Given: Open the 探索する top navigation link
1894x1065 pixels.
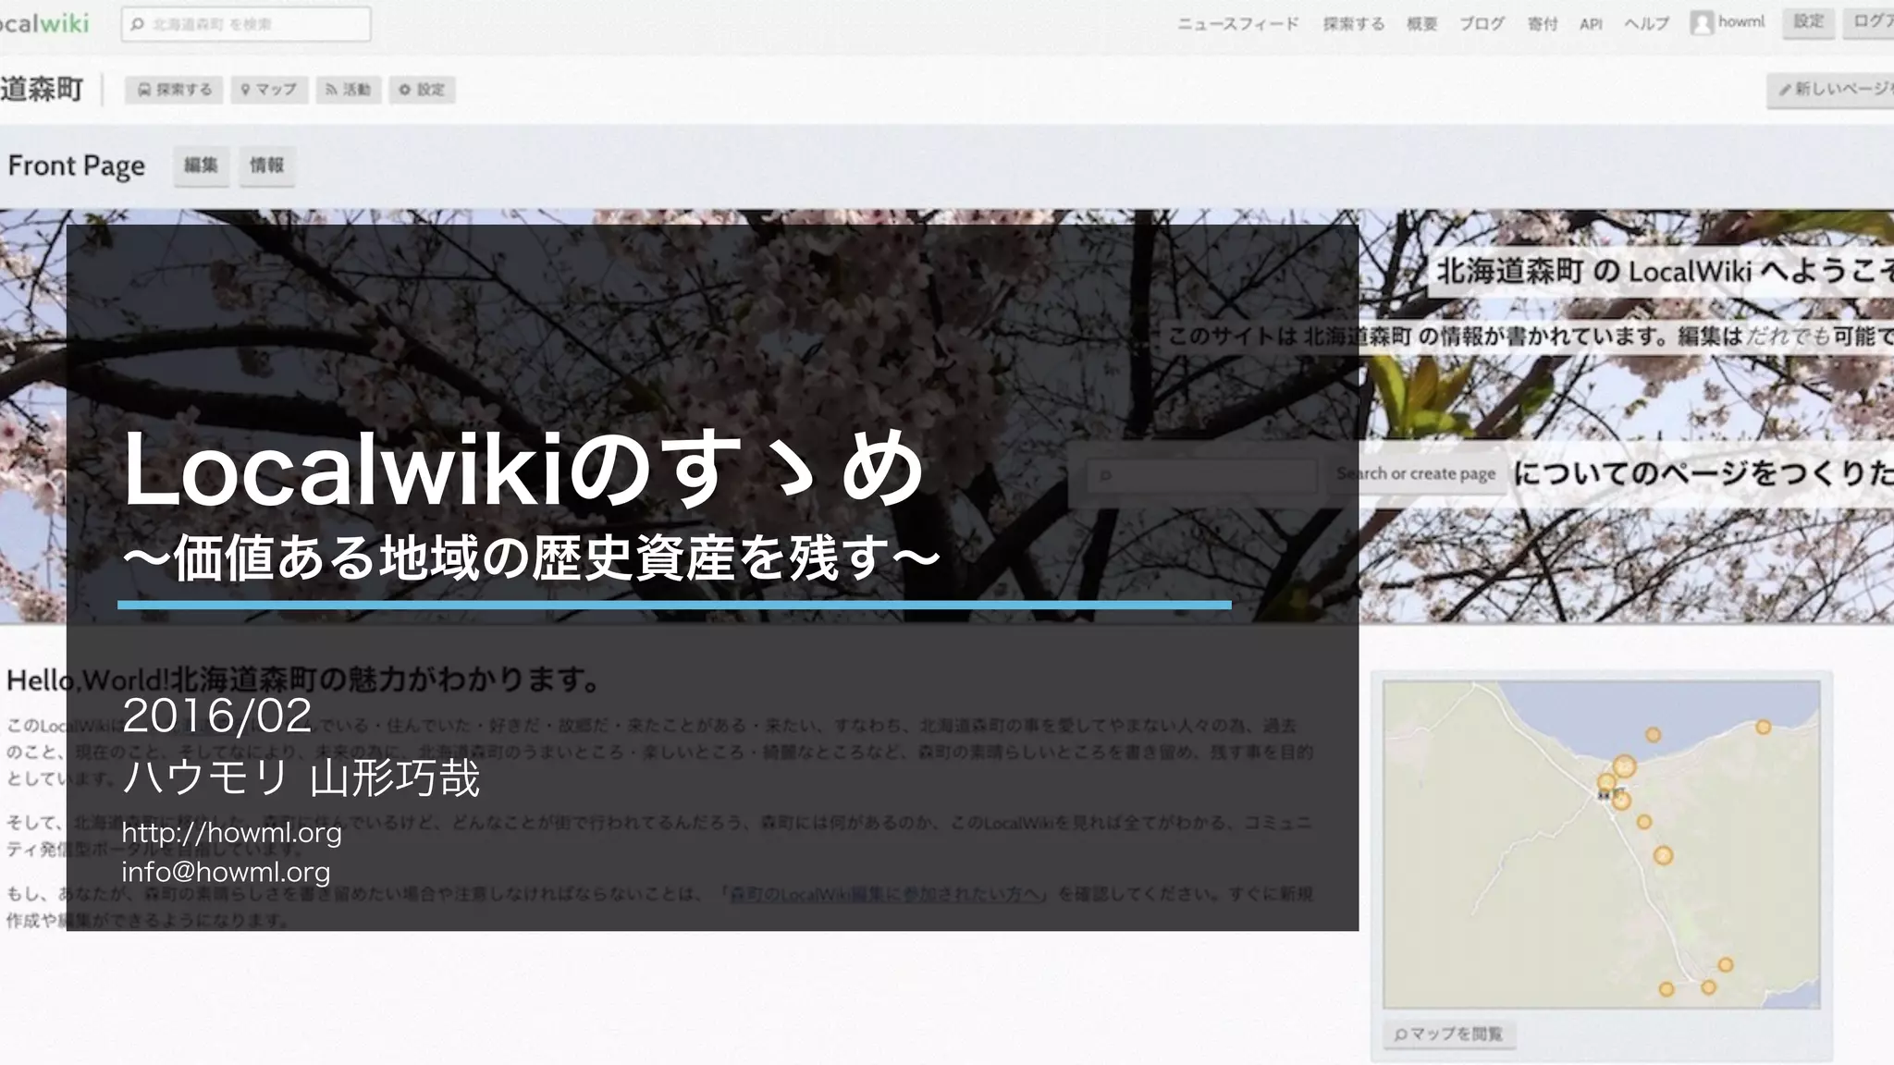Looking at the screenshot, I should coord(1353,24).
